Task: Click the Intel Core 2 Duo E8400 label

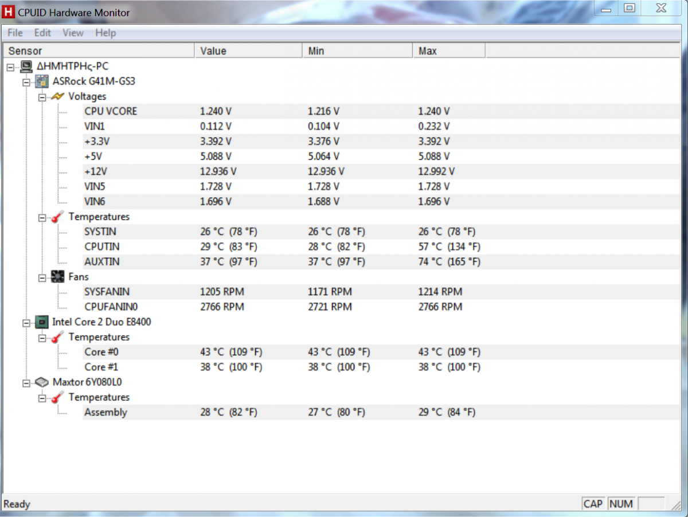Action: (101, 322)
